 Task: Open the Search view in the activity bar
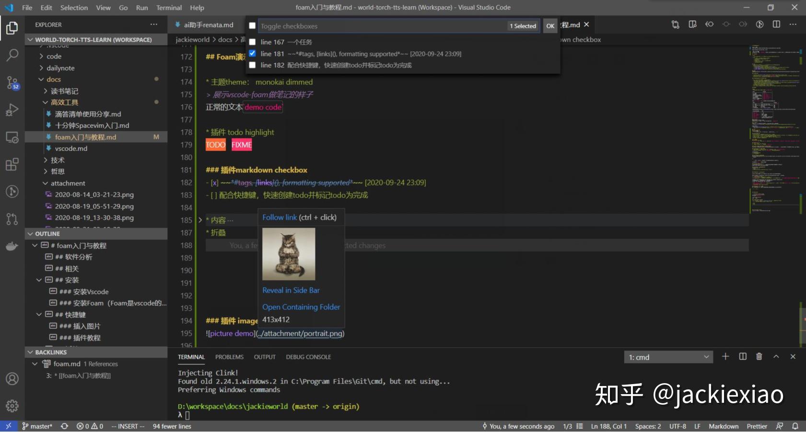click(x=12, y=56)
